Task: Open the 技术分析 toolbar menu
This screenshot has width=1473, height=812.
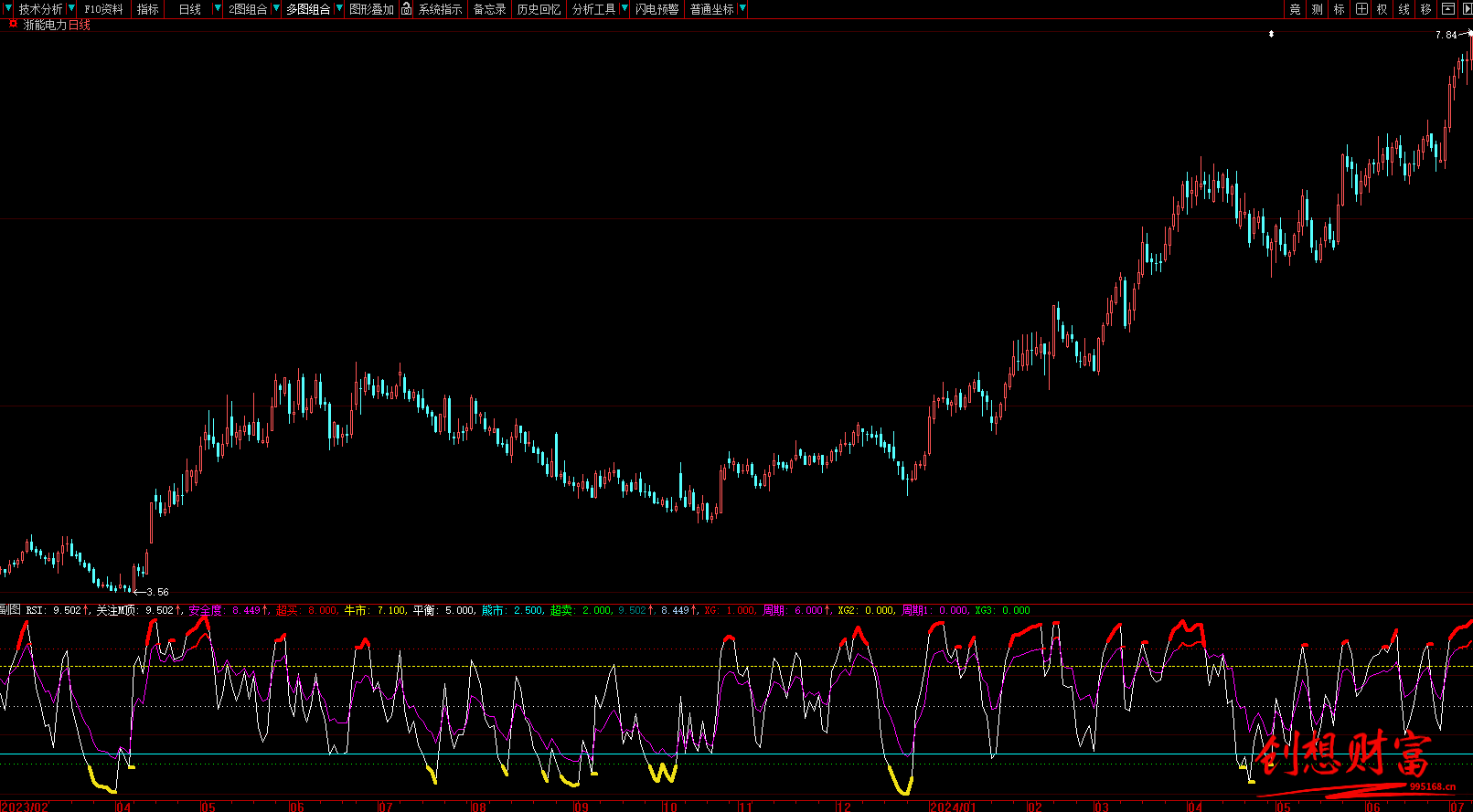Action: (x=41, y=9)
